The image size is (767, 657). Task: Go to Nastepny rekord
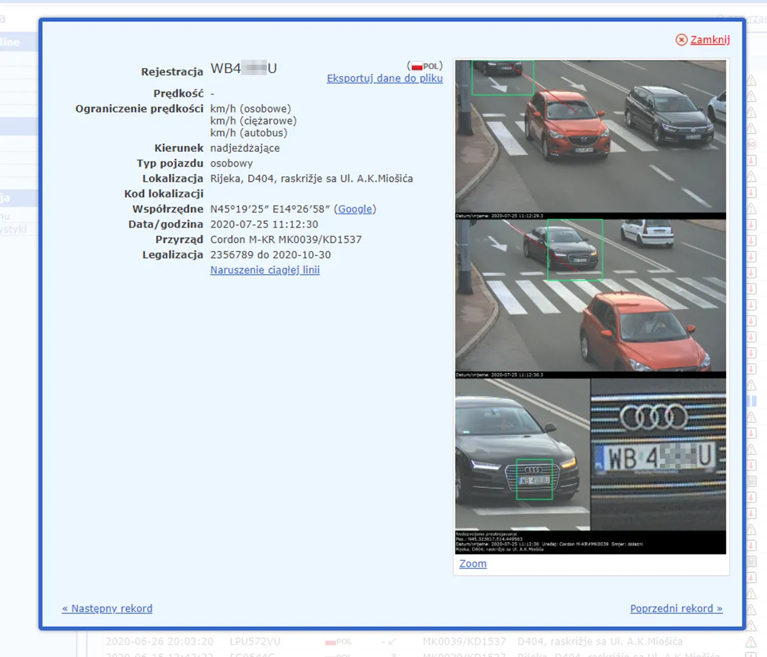point(107,608)
